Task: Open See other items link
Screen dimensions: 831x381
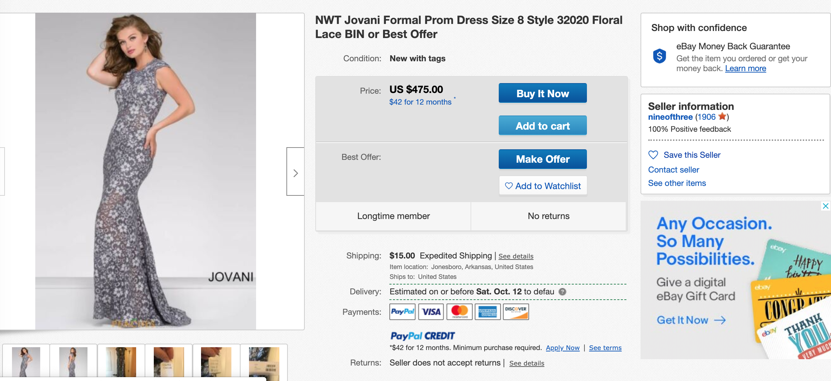Action: click(x=677, y=183)
